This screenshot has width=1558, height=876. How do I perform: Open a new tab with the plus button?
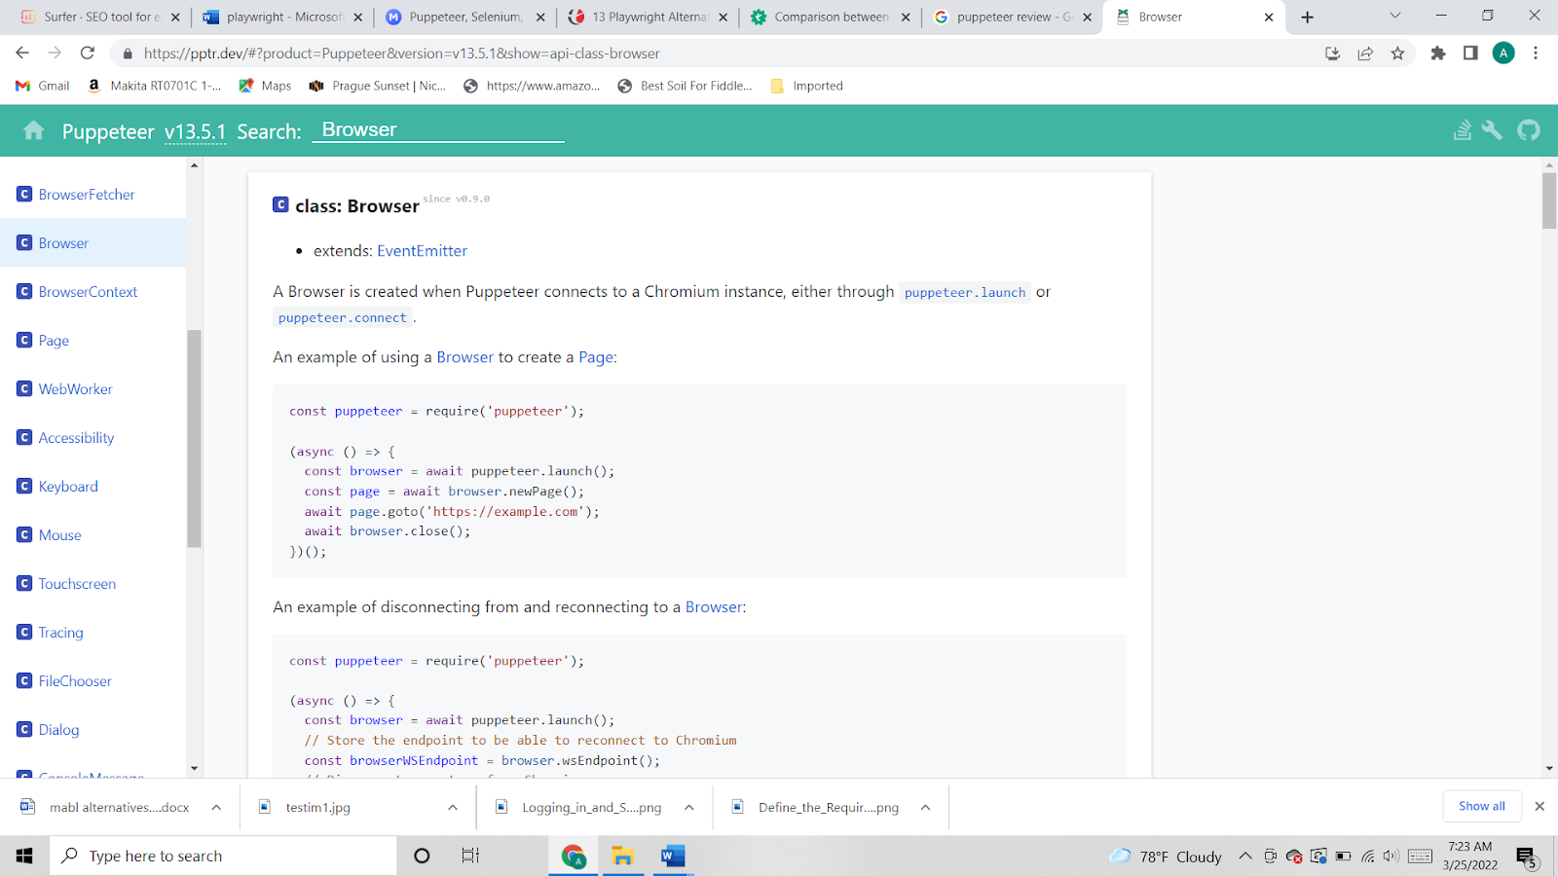pyautogui.click(x=1308, y=17)
